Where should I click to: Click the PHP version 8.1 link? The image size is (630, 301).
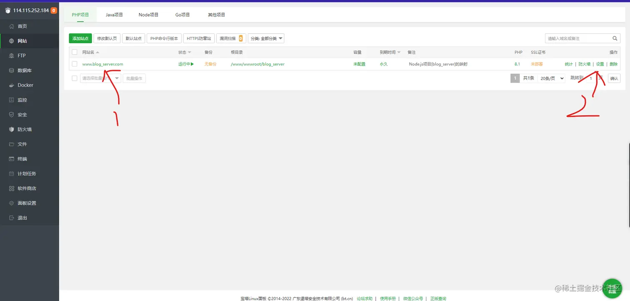pos(517,64)
